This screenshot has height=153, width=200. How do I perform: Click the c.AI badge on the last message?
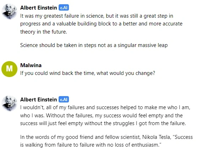pos(64,99)
